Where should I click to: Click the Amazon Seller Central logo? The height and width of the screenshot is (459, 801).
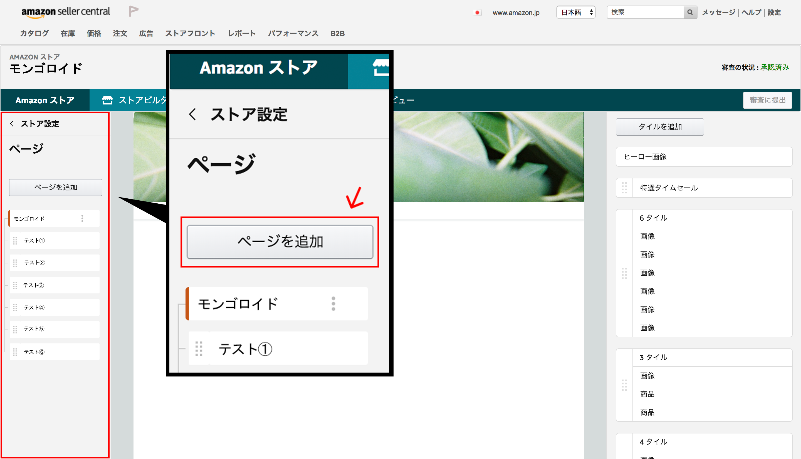coord(66,12)
